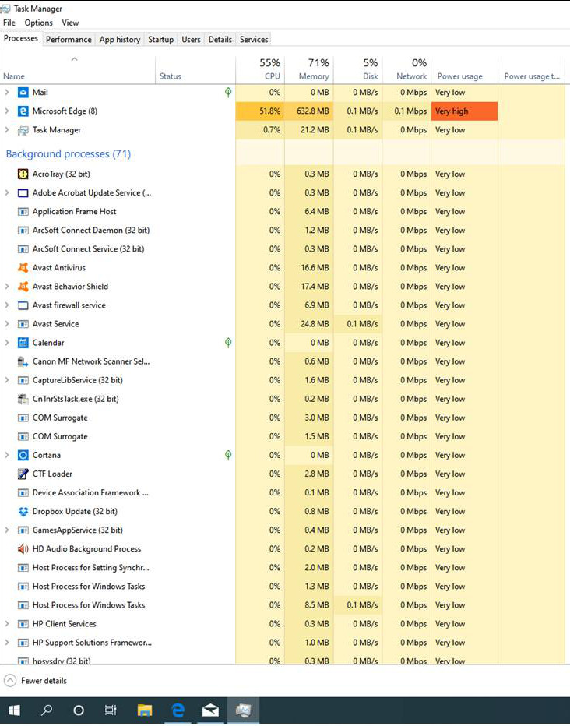Sort by the Status column header
The height and width of the screenshot is (726, 570).
(195, 69)
